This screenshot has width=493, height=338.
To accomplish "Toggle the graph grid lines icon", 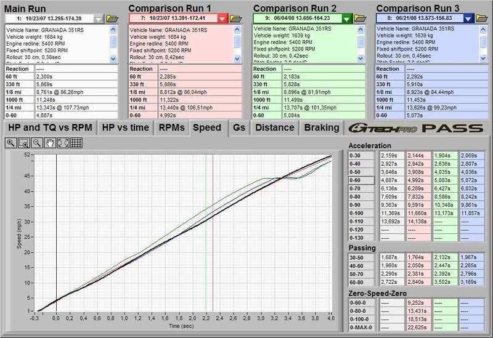I will (76, 143).
